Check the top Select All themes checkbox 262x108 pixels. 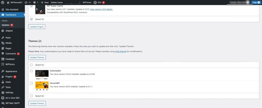click(x=31, y=65)
